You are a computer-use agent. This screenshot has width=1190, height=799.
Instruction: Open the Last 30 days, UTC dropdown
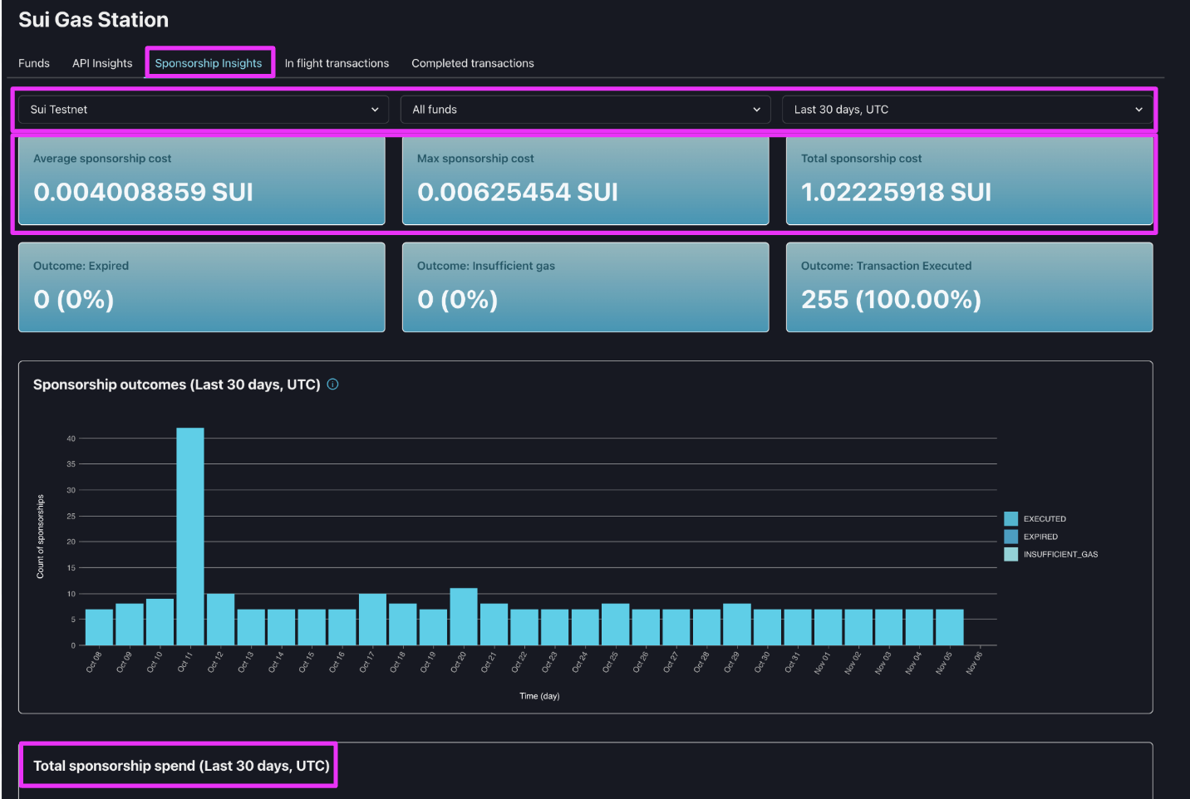(x=967, y=110)
